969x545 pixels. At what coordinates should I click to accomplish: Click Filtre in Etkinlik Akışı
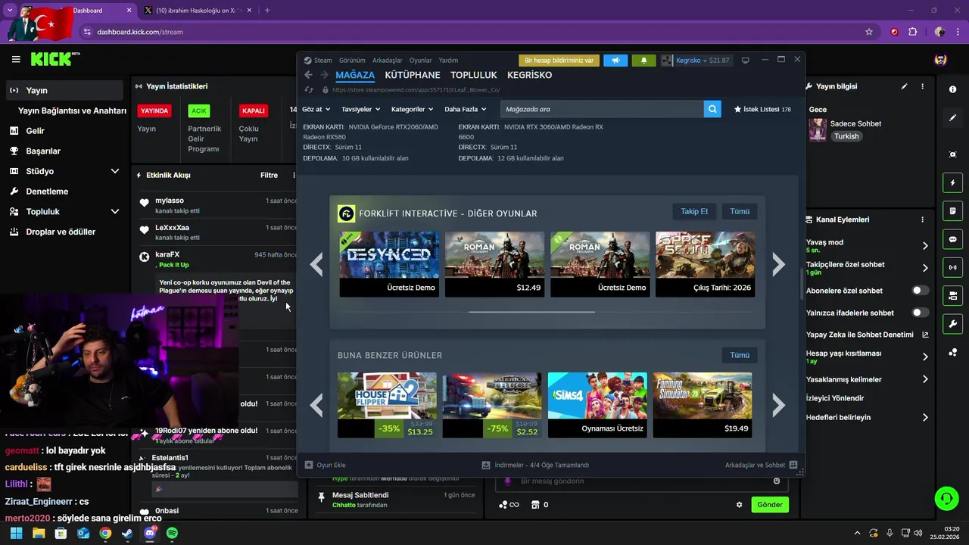pyautogui.click(x=269, y=175)
